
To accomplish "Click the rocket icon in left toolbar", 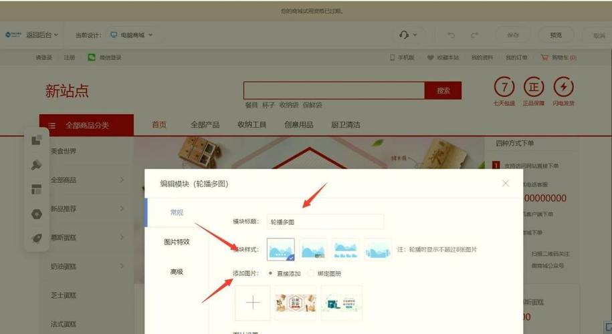I will coord(37,238).
